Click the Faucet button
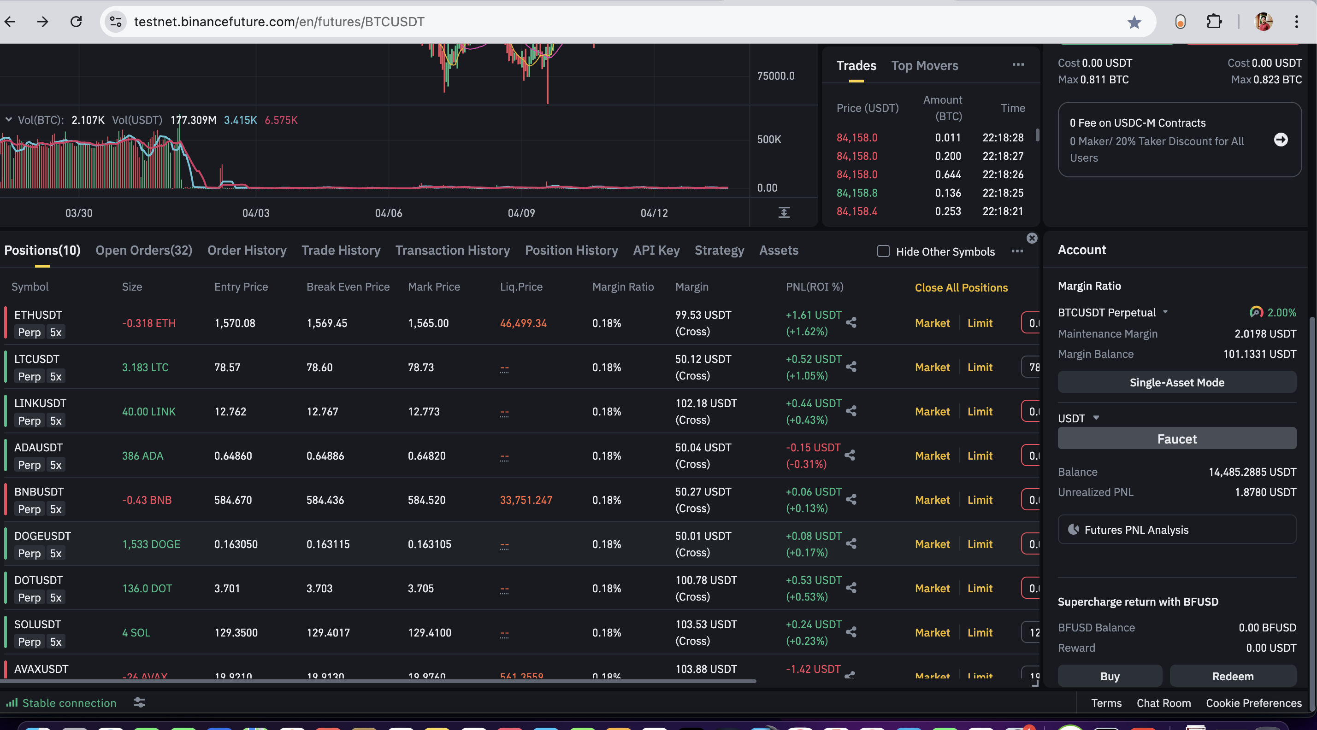The height and width of the screenshot is (730, 1317). coord(1176,439)
